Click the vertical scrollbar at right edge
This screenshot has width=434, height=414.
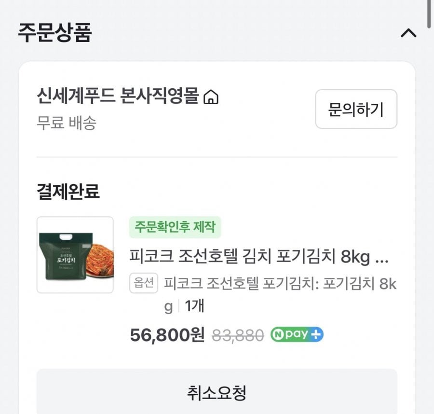click(x=429, y=12)
